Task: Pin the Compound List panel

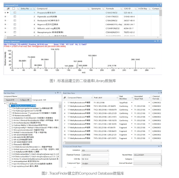Action: click(x=161, y=5)
